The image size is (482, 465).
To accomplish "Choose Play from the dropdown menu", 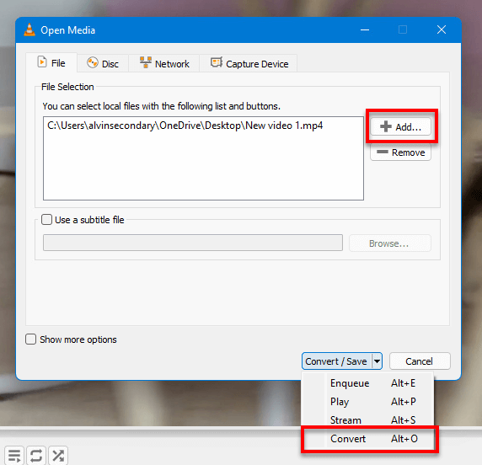I will tap(367, 401).
